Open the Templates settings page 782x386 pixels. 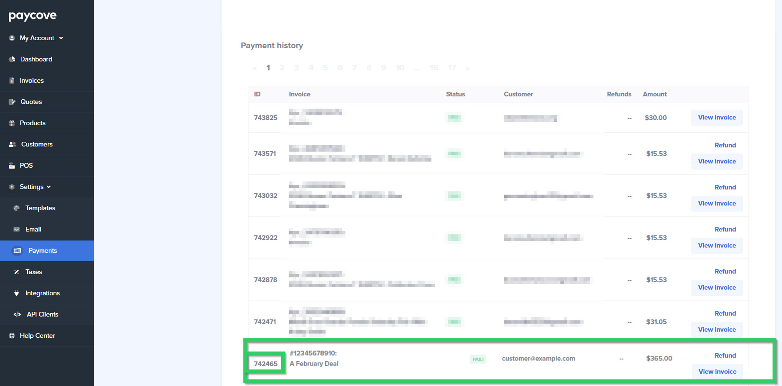click(40, 208)
